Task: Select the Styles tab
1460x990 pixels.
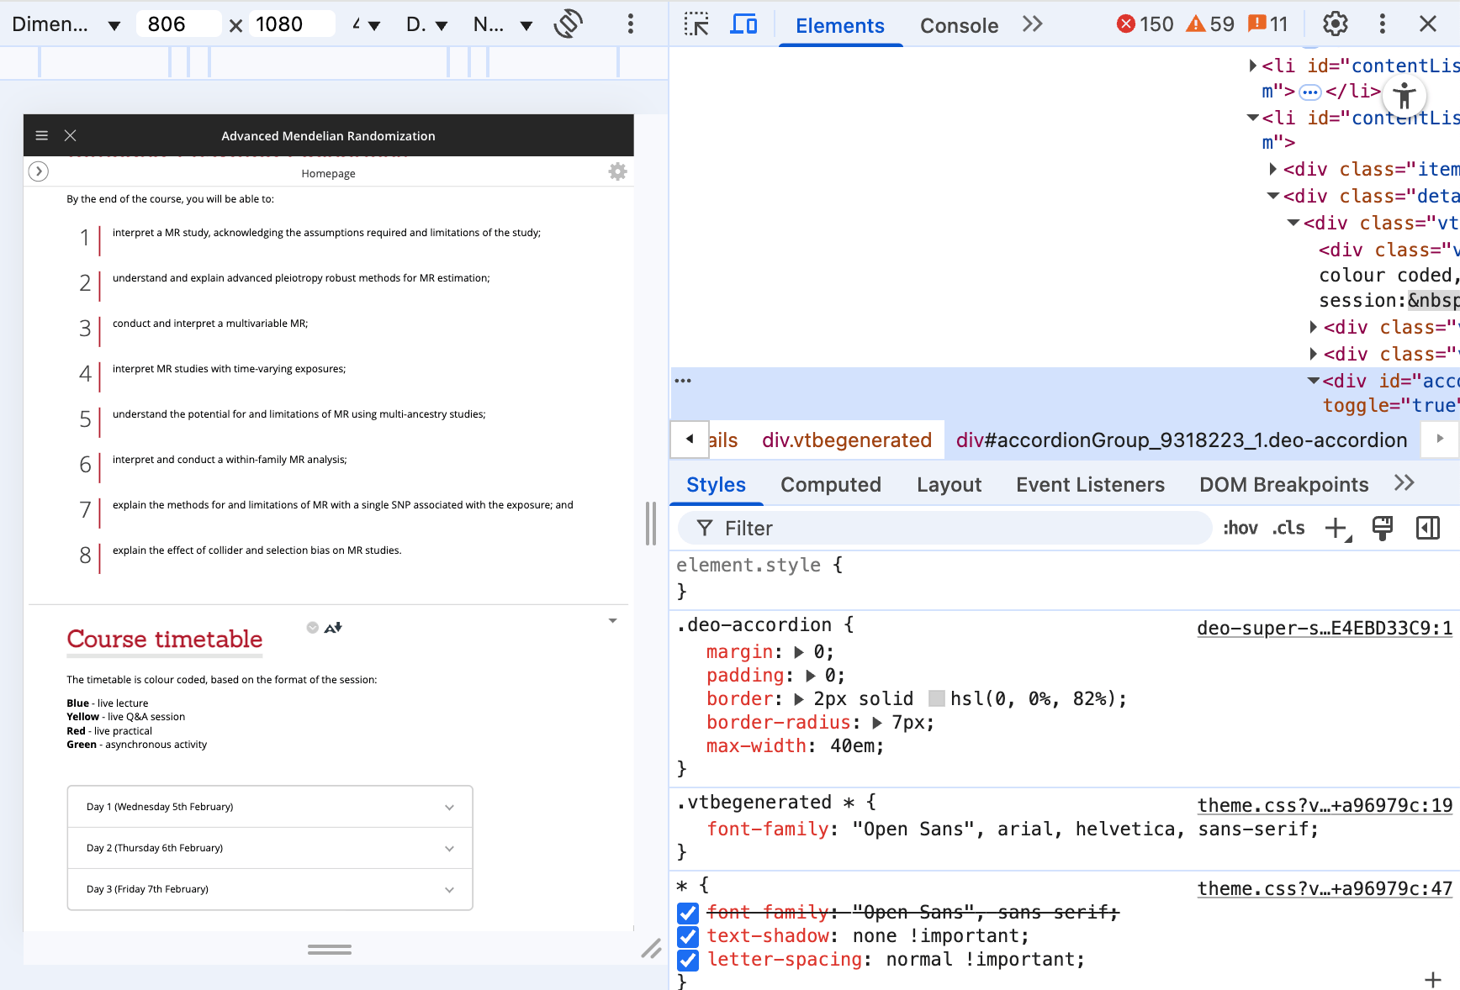Action: click(716, 485)
